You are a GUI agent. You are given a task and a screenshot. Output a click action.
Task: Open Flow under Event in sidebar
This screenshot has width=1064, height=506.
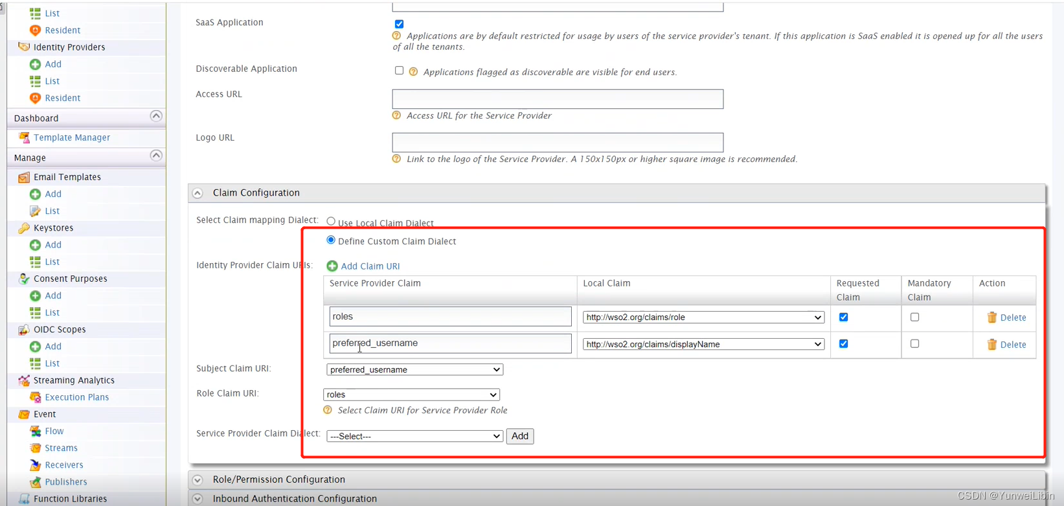tap(54, 431)
